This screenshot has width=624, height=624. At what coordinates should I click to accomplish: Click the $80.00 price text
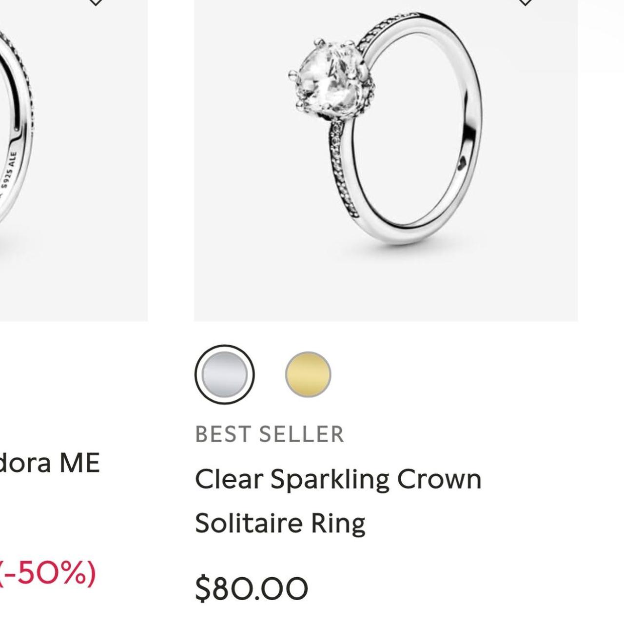pyautogui.click(x=250, y=587)
